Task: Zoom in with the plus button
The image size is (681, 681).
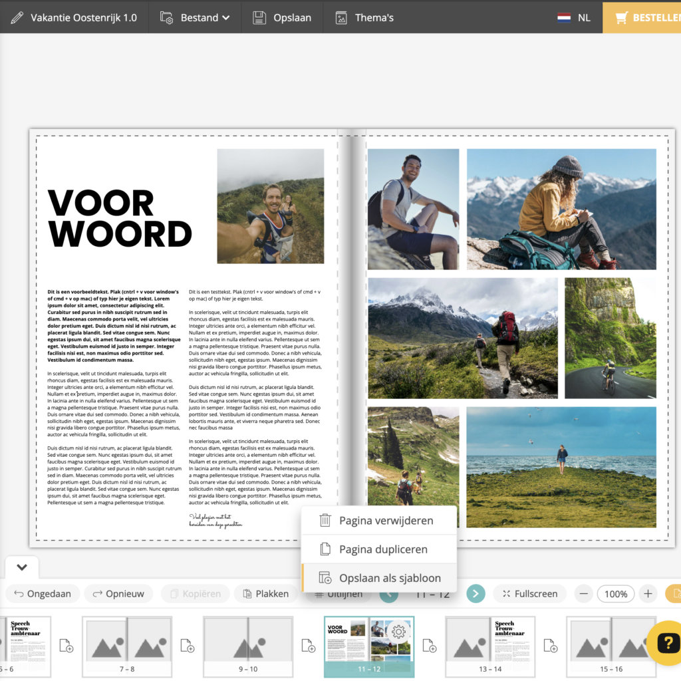Action: tap(648, 594)
